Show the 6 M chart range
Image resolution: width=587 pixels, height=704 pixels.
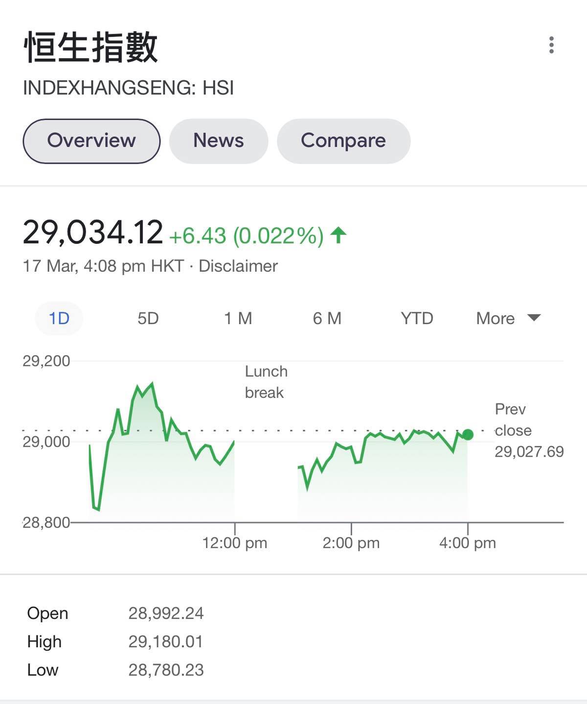coord(327,318)
